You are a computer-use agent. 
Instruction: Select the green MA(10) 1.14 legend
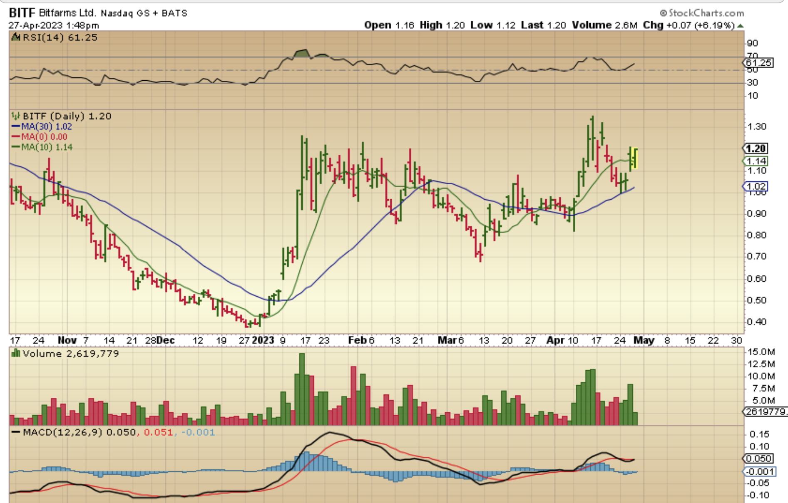42,147
